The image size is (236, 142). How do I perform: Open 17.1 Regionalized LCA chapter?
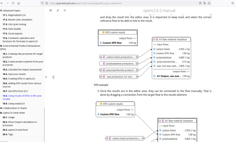(14, 15)
